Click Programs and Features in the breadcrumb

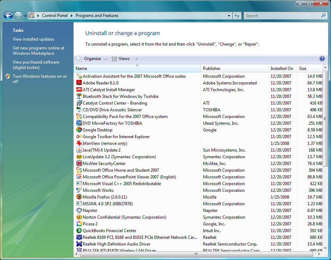pos(97,16)
